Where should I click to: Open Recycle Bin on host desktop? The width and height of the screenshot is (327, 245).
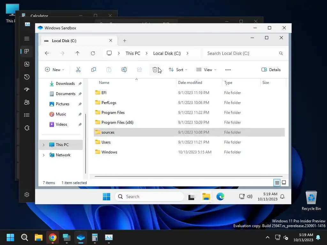click(311, 200)
